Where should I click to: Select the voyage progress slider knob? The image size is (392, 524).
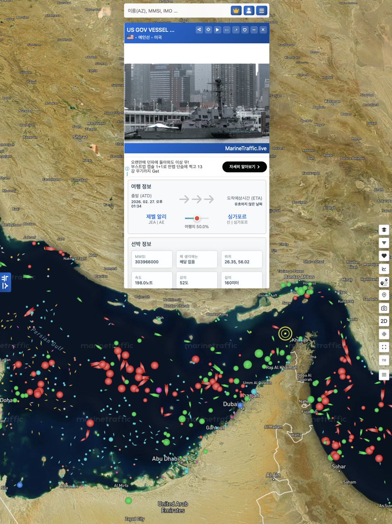(x=197, y=218)
